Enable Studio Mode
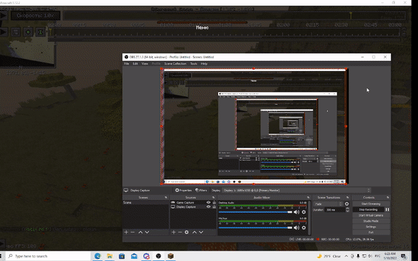The image size is (418, 261). pos(371,221)
